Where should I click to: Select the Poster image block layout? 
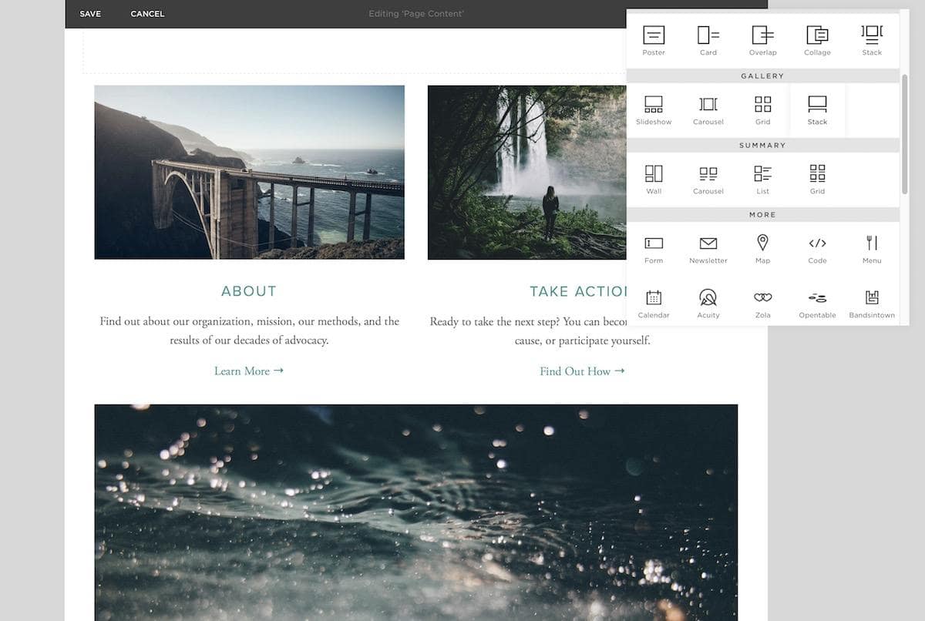(x=653, y=39)
